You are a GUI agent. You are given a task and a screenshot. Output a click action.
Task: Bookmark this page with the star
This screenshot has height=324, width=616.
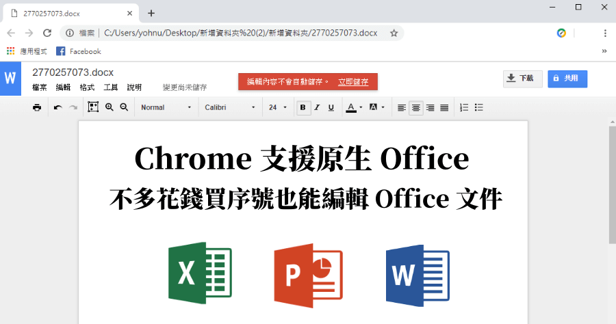click(394, 33)
